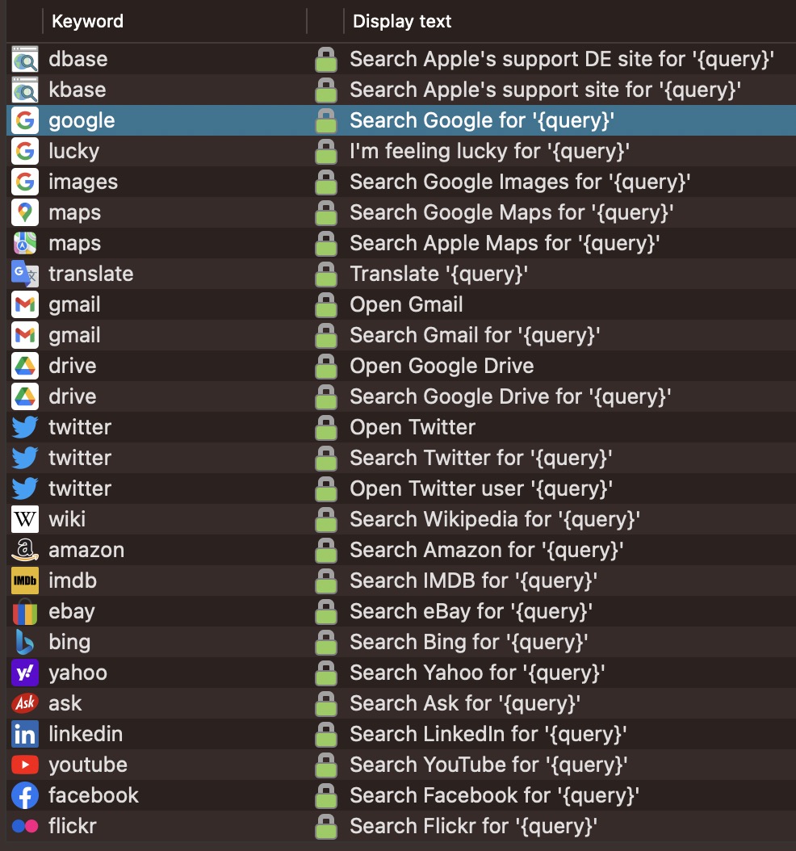Click the 'Open Twitter' display text
The width and height of the screenshot is (796, 851).
413,427
